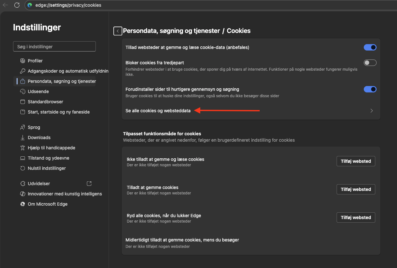Enable Bloker cookies fra tredjepart switch
Viewport: 397px width, 268px height.
[370, 63]
